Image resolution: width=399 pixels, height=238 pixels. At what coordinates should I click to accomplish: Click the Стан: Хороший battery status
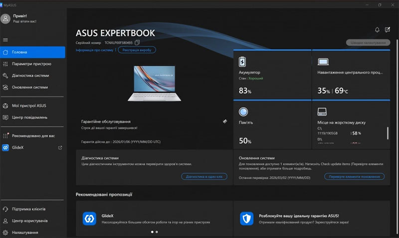pyautogui.click(x=251, y=78)
